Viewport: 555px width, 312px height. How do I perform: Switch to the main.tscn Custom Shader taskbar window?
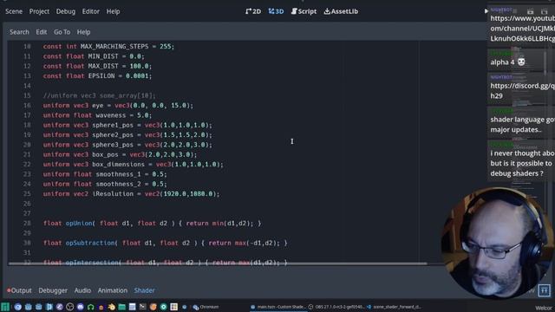click(277, 307)
